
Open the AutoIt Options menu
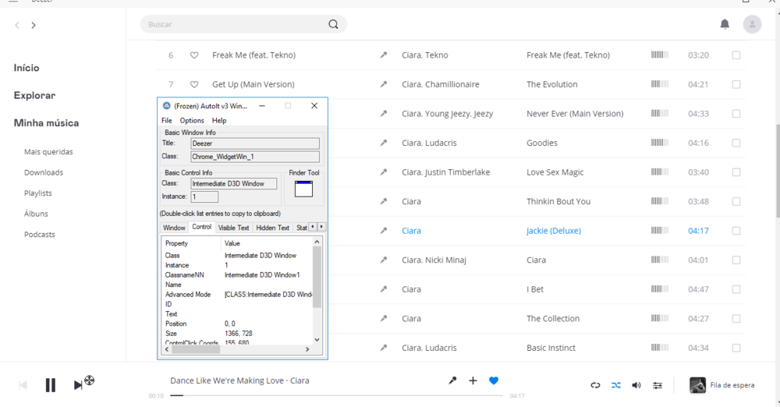point(192,120)
